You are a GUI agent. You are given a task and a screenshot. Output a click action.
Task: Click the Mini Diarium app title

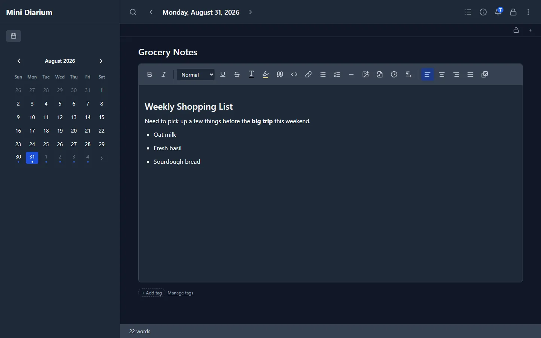[29, 12]
